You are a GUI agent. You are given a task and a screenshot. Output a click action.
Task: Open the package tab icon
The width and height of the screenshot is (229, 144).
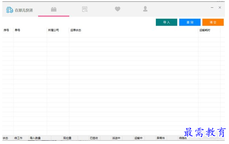(x=53, y=9)
